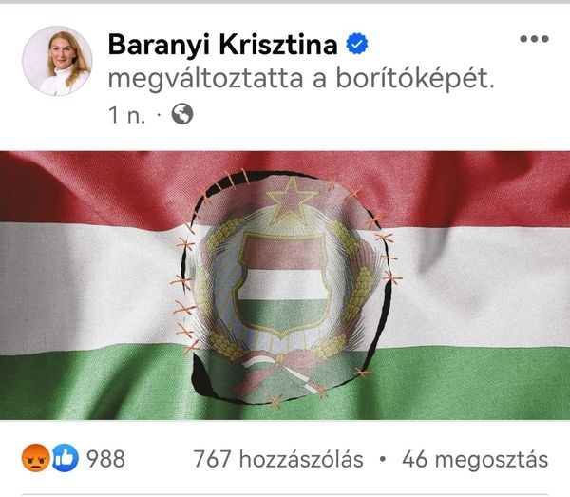Viewport: 570px width, 497px height.
Task: Open Baranyi Krisztina's profile picture
Action: 57,61
